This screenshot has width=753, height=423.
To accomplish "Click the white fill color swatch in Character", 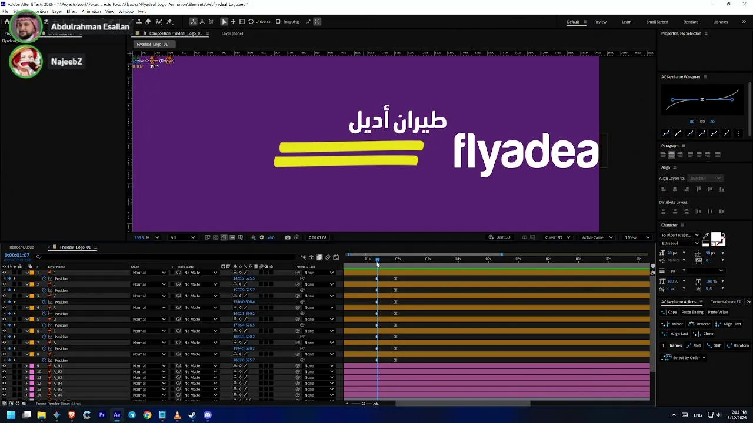I will click(x=716, y=237).
